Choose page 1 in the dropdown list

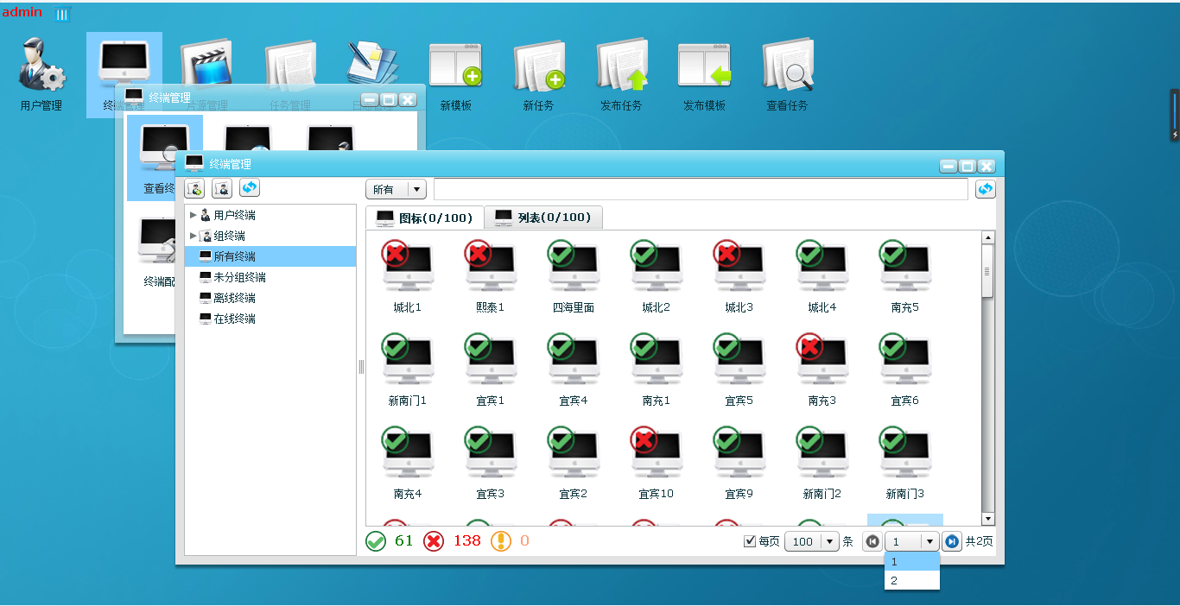[911, 561]
